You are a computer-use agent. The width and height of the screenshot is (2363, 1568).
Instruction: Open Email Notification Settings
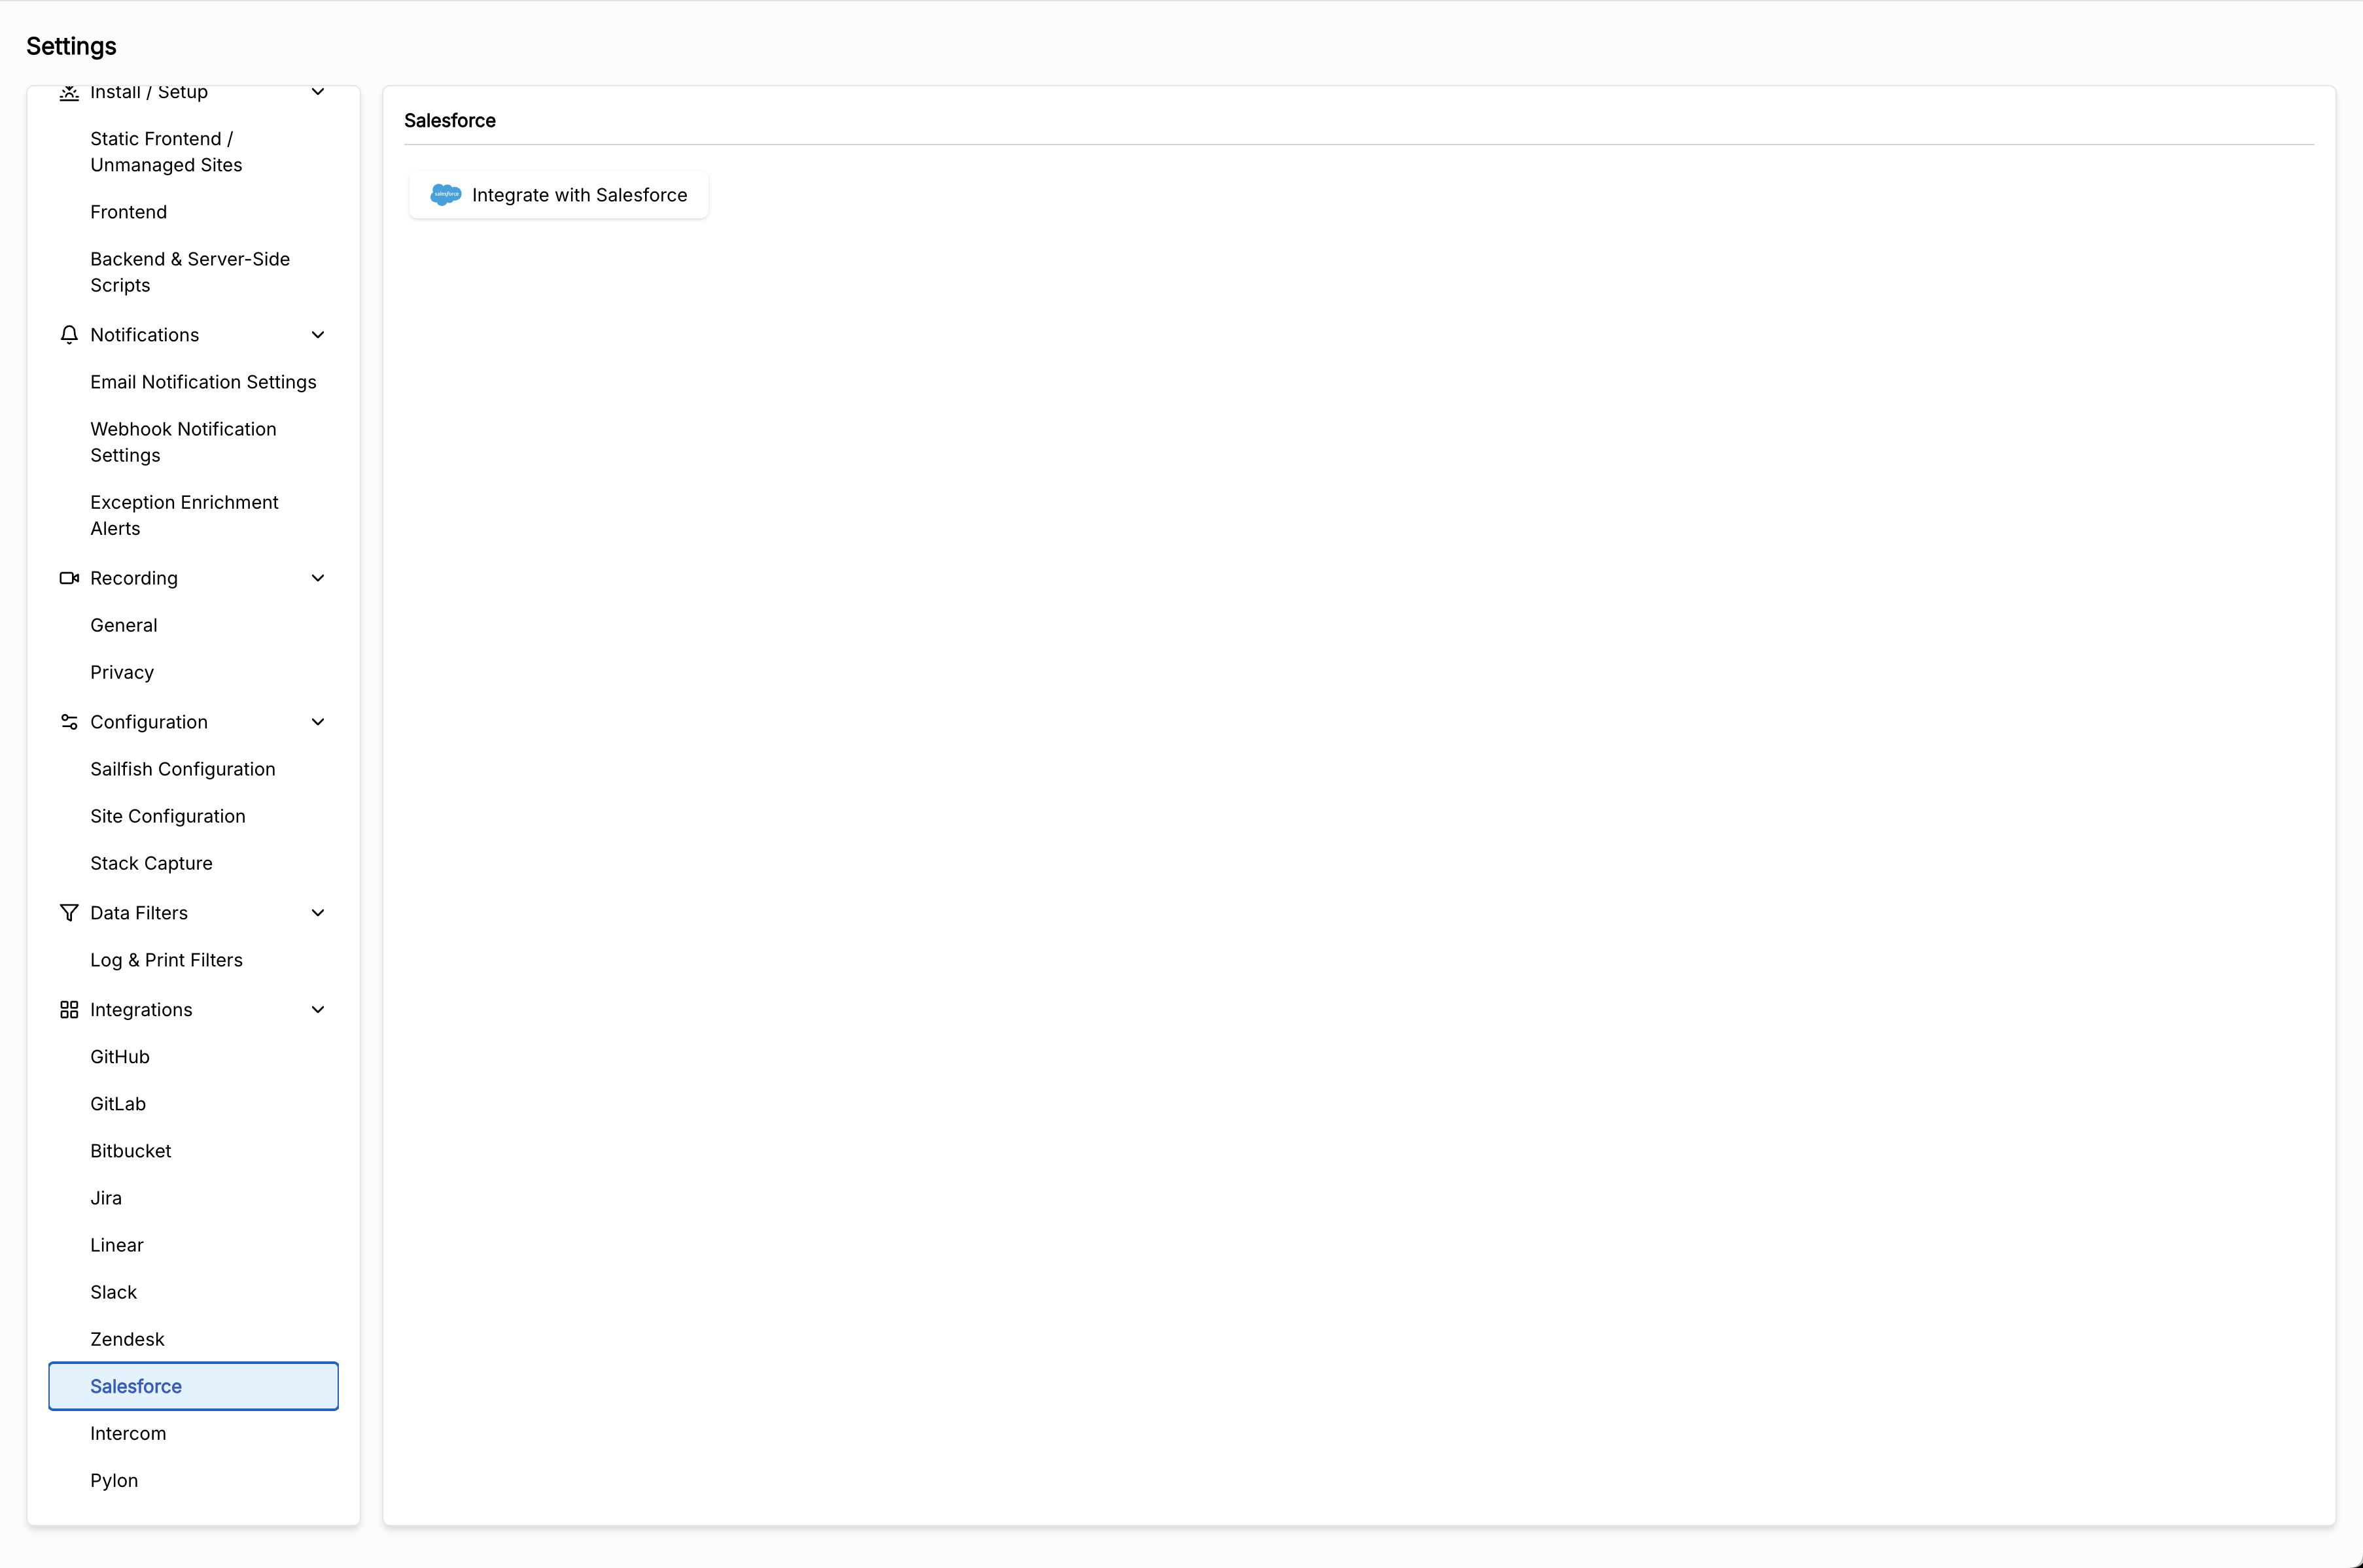[193, 382]
